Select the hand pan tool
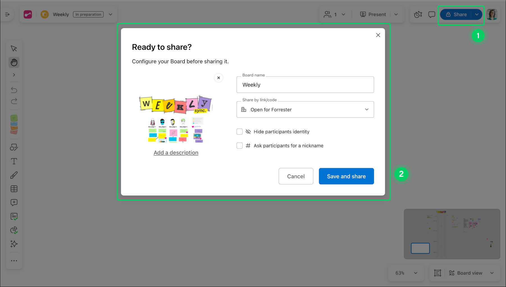The image size is (506, 287). [14, 62]
